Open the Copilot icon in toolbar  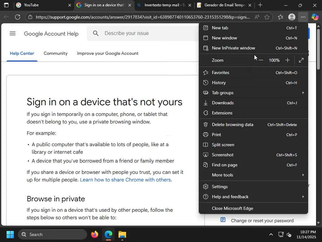click(315, 17)
